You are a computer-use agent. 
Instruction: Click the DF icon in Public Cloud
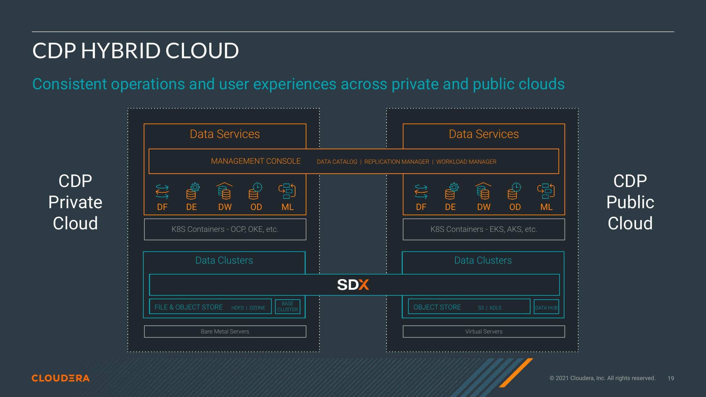[x=421, y=192]
